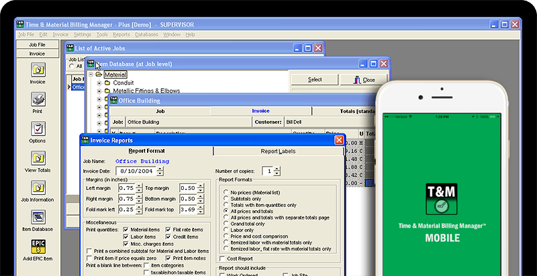Viewport: 537px width, 276px height.
Task: Click the Left margin stepper arrows
Action: click(139, 188)
